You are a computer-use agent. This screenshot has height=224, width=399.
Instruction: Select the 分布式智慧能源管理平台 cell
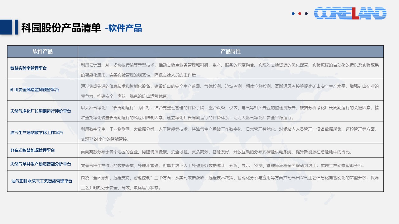coord(43,150)
